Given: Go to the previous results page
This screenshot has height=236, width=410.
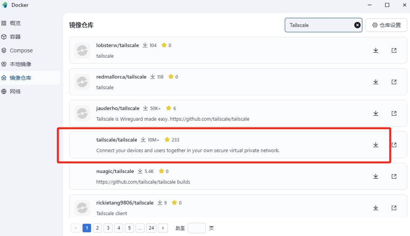Looking at the screenshot, I should coord(76,228).
